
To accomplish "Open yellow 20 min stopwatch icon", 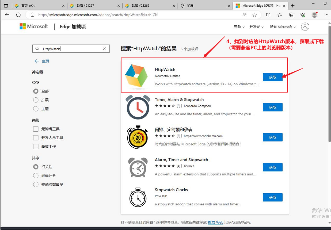I will point(138,137).
